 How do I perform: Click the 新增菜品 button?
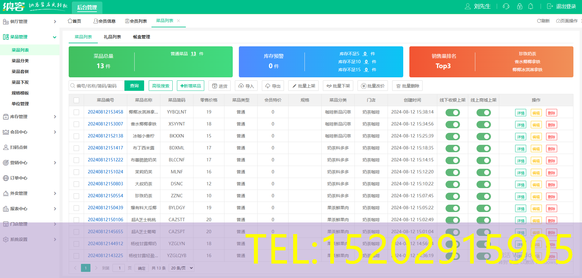coord(191,86)
